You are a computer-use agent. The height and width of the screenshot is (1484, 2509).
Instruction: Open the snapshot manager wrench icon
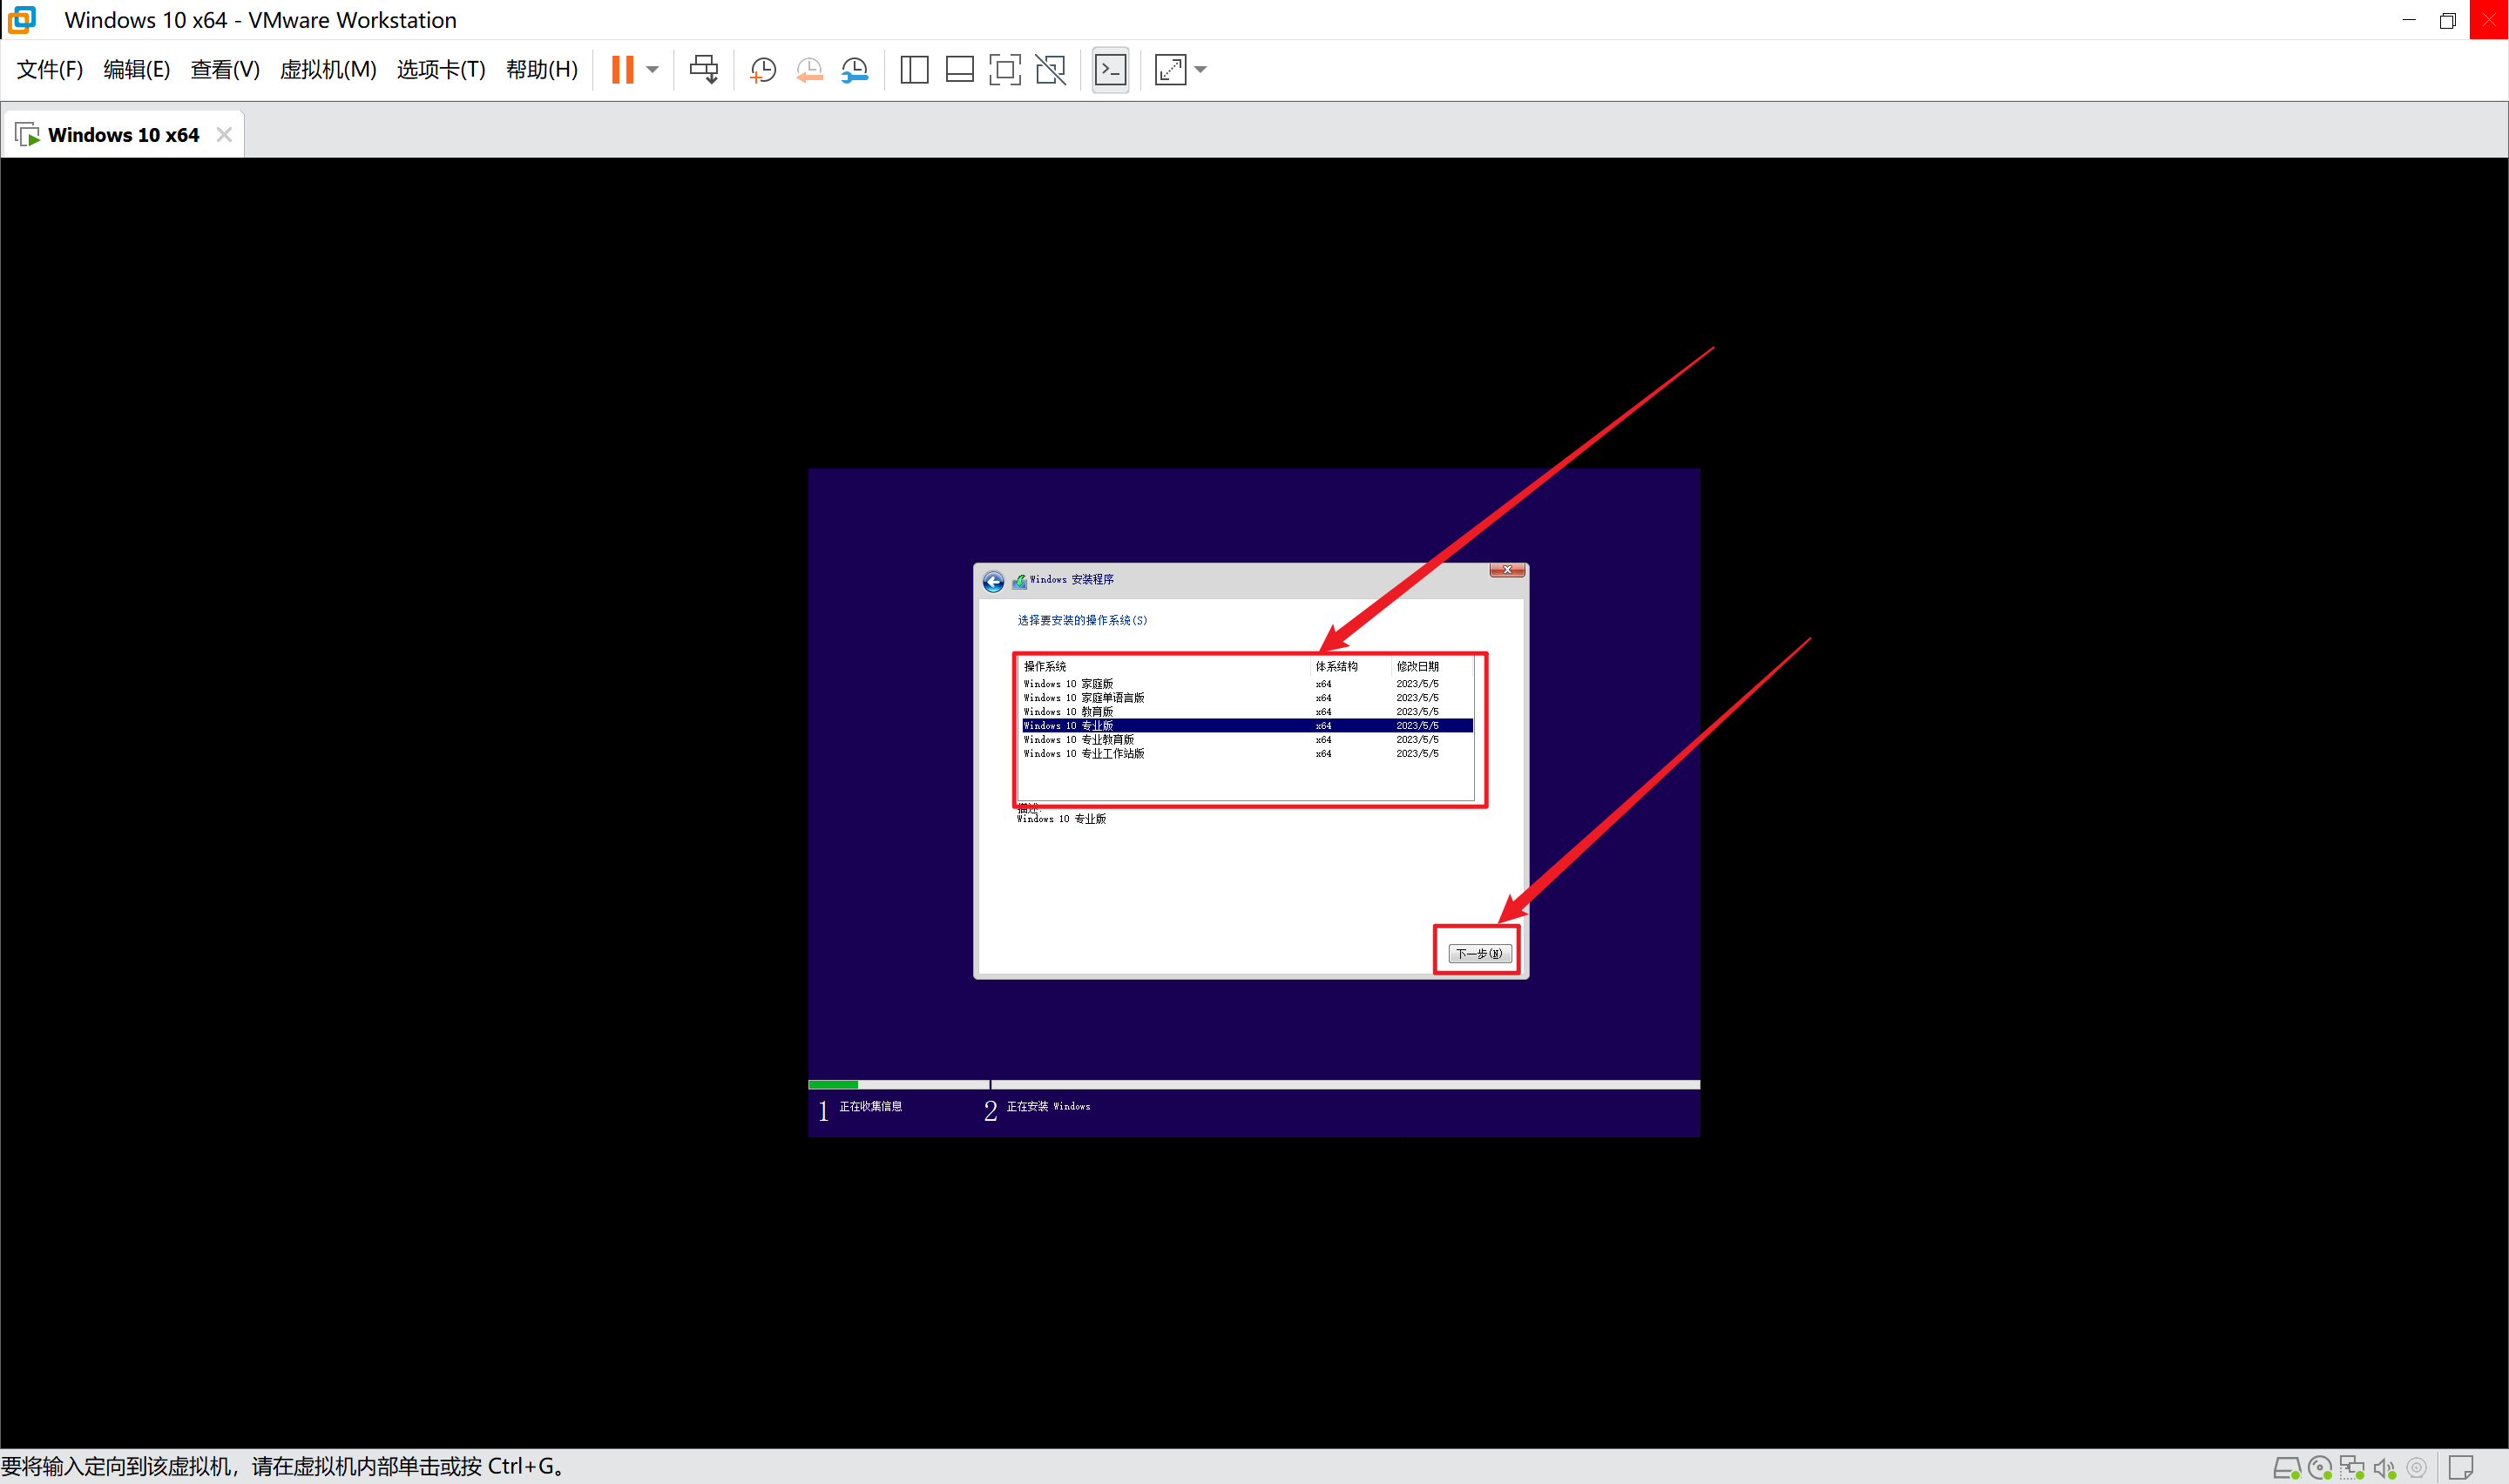855,70
